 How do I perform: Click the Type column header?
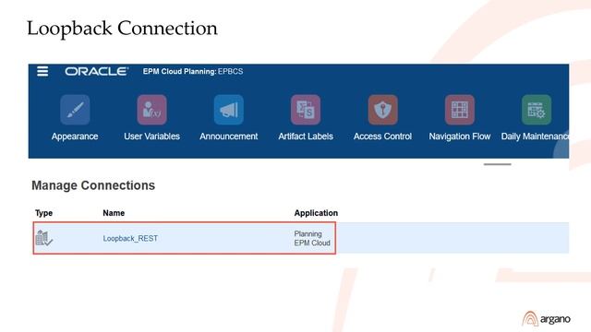click(43, 213)
